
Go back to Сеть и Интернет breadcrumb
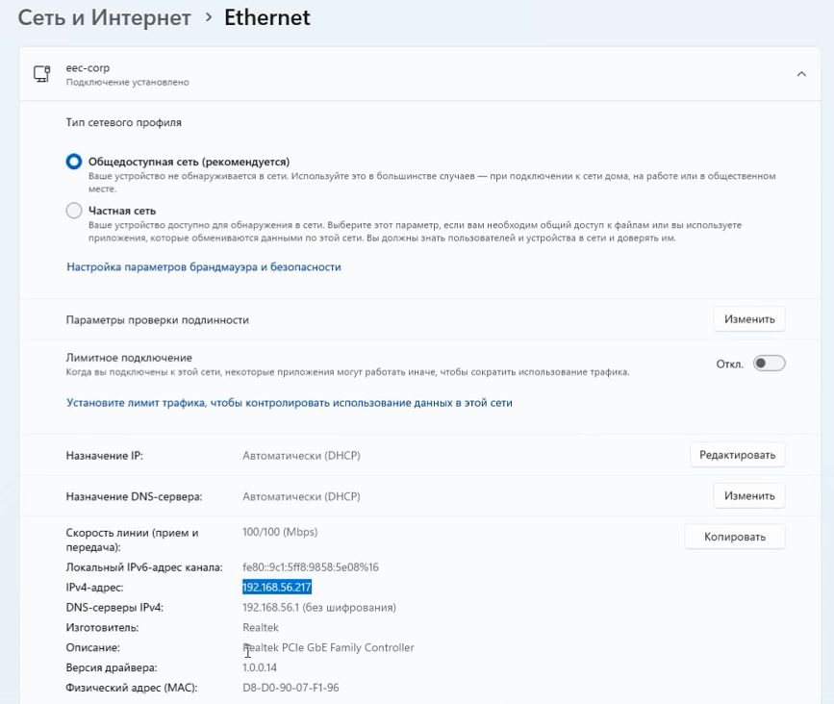click(x=104, y=17)
